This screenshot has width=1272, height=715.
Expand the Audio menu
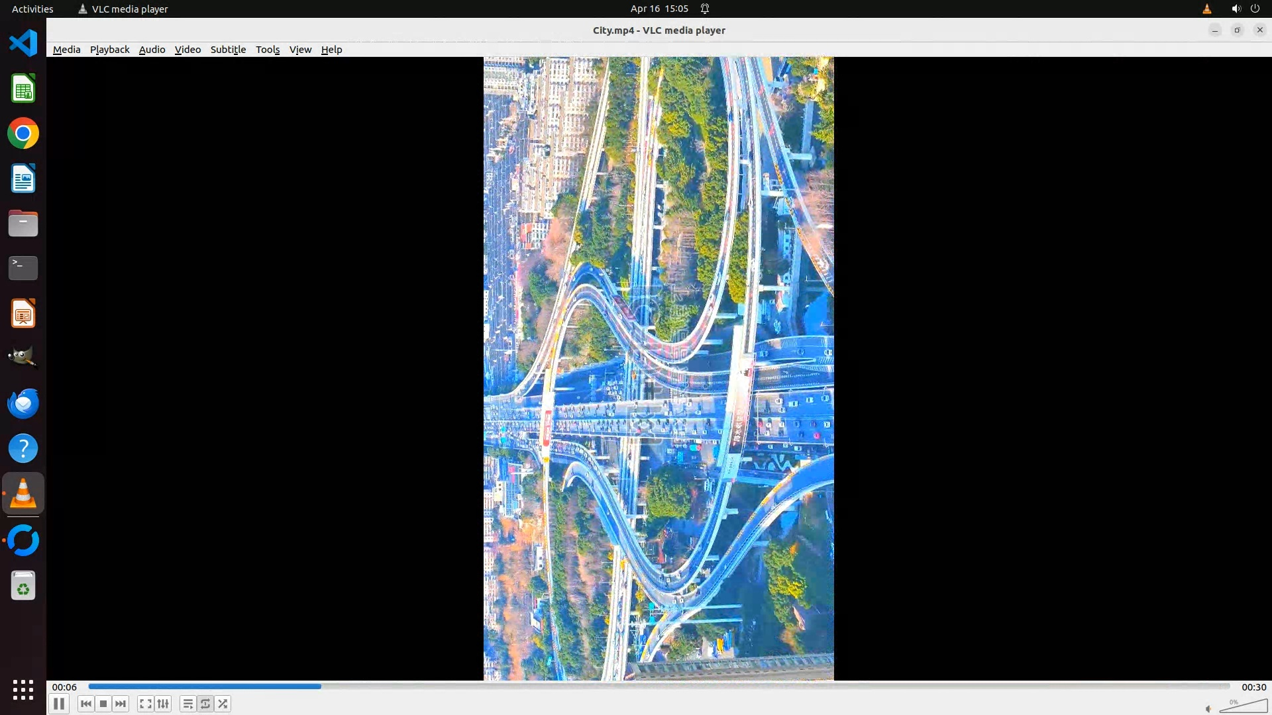pos(152,50)
